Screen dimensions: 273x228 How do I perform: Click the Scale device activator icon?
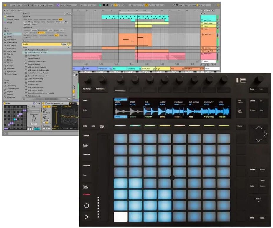5,103
